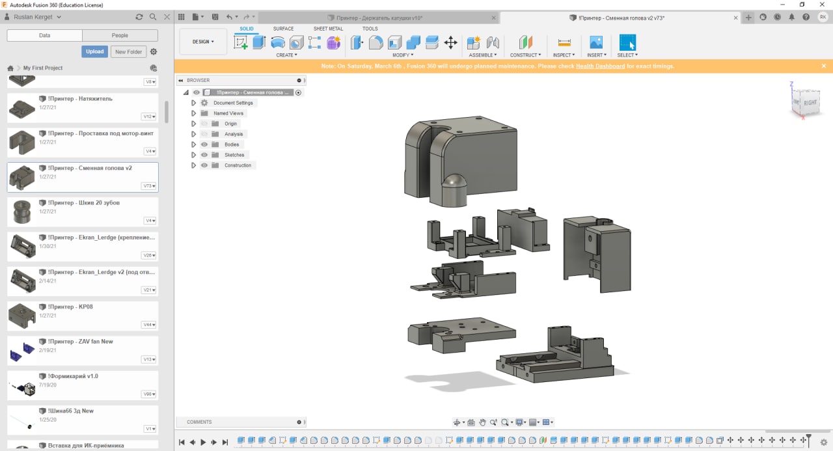833x451 pixels.
Task: Select the Create Form tool
Action: 334,43
